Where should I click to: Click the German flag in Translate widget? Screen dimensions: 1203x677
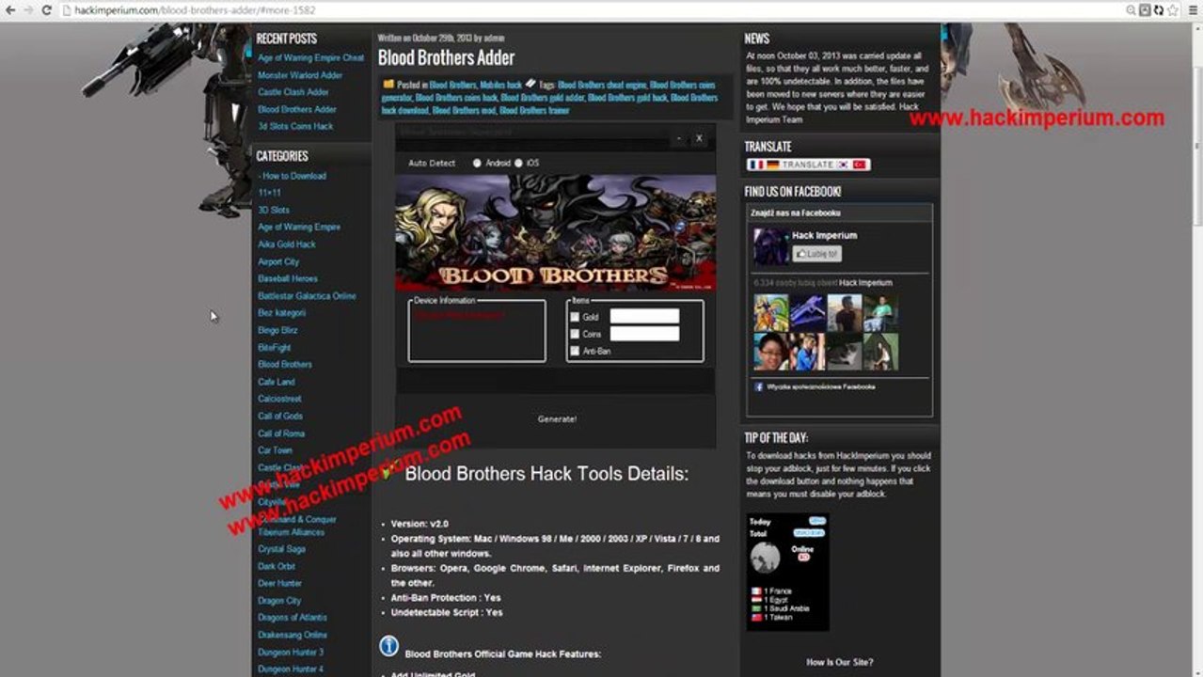(772, 165)
